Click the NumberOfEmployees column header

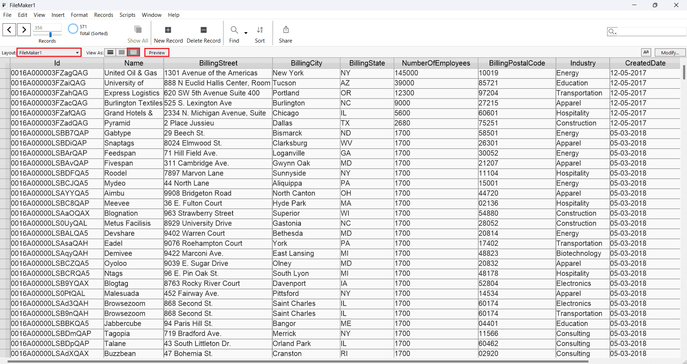pos(436,63)
